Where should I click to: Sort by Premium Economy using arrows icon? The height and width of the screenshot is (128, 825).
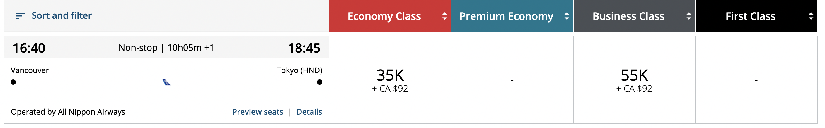[x=567, y=16]
